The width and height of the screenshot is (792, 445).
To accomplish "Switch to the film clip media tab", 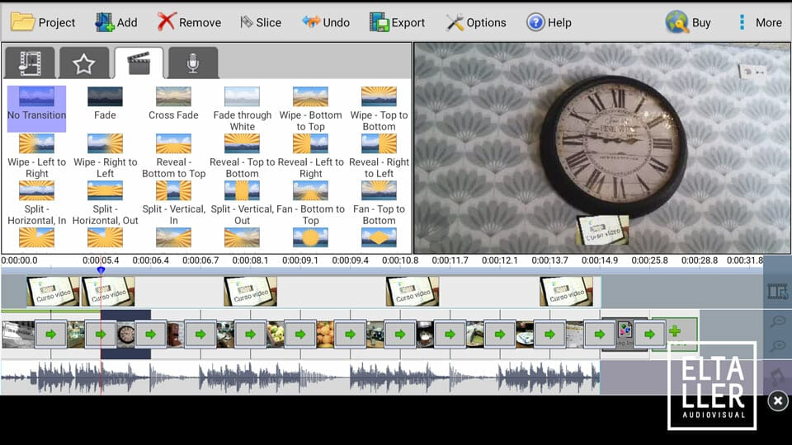I will pyautogui.click(x=30, y=63).
